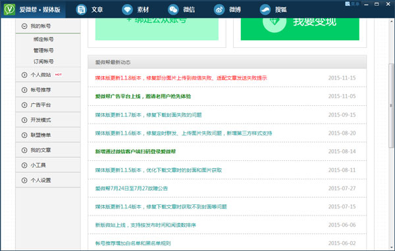This screenshot has width=395, height=251.
Task: Open the 帐号推荐增加白名单和黑名单规则 link
Action: 133,243
